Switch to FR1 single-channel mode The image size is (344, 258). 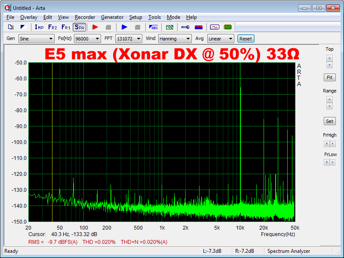click(x=66, y=27)
